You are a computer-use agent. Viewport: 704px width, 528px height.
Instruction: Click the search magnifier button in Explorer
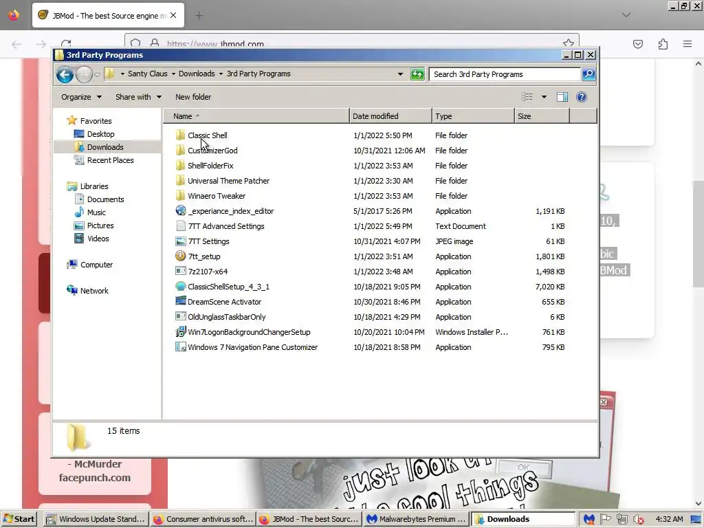click(588, 74)
